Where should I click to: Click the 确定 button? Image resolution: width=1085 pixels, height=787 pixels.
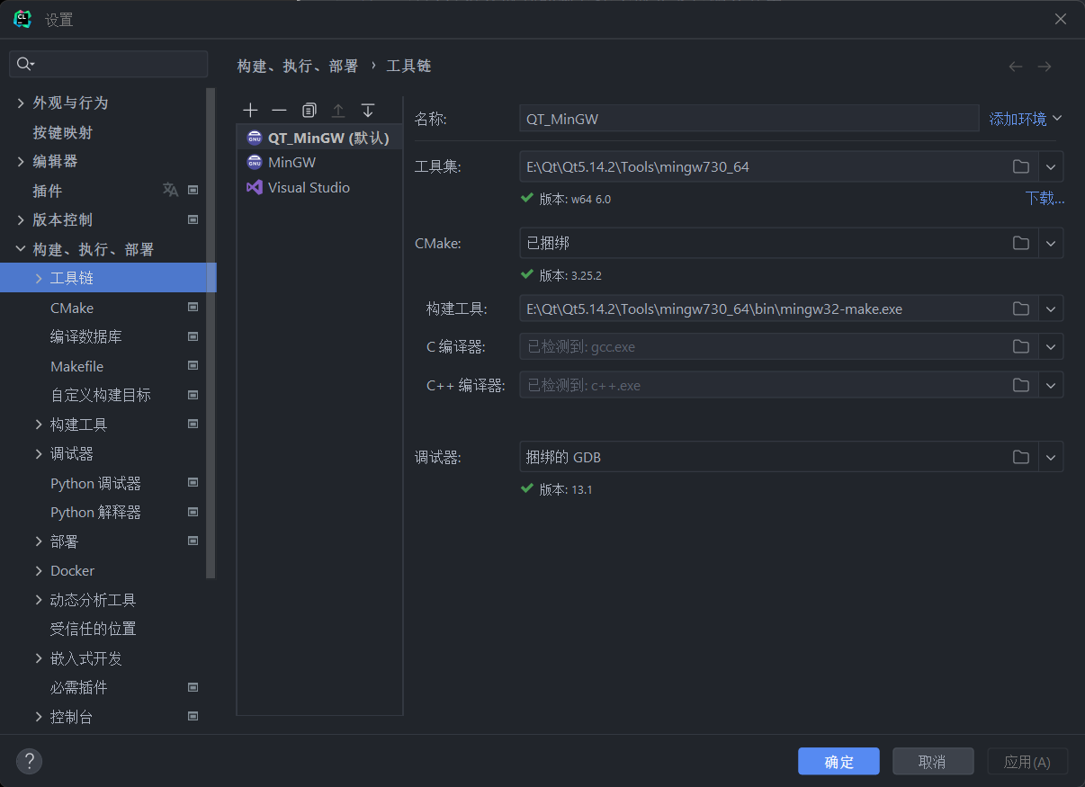point(838,762)
